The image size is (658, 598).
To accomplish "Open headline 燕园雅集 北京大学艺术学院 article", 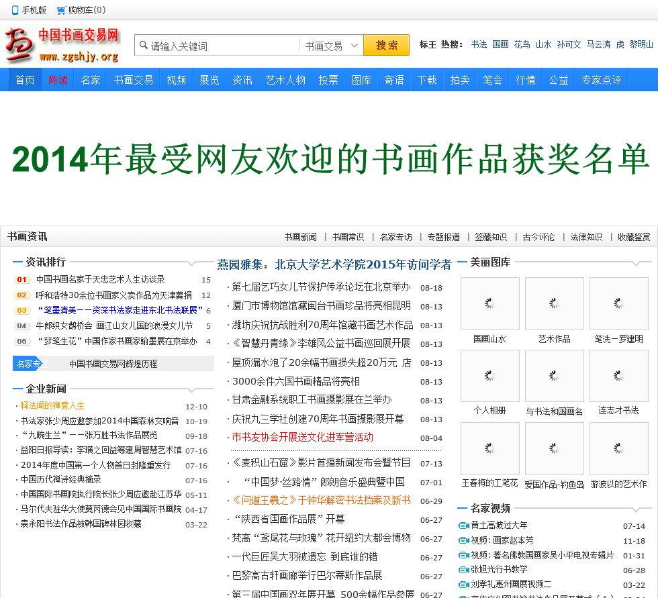I will pos(334,264).
